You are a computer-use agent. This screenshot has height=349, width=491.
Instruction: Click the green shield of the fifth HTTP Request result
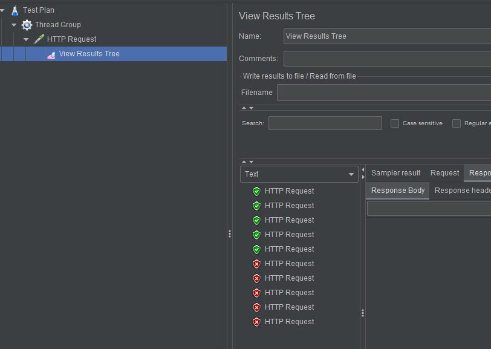click(256, 249)
